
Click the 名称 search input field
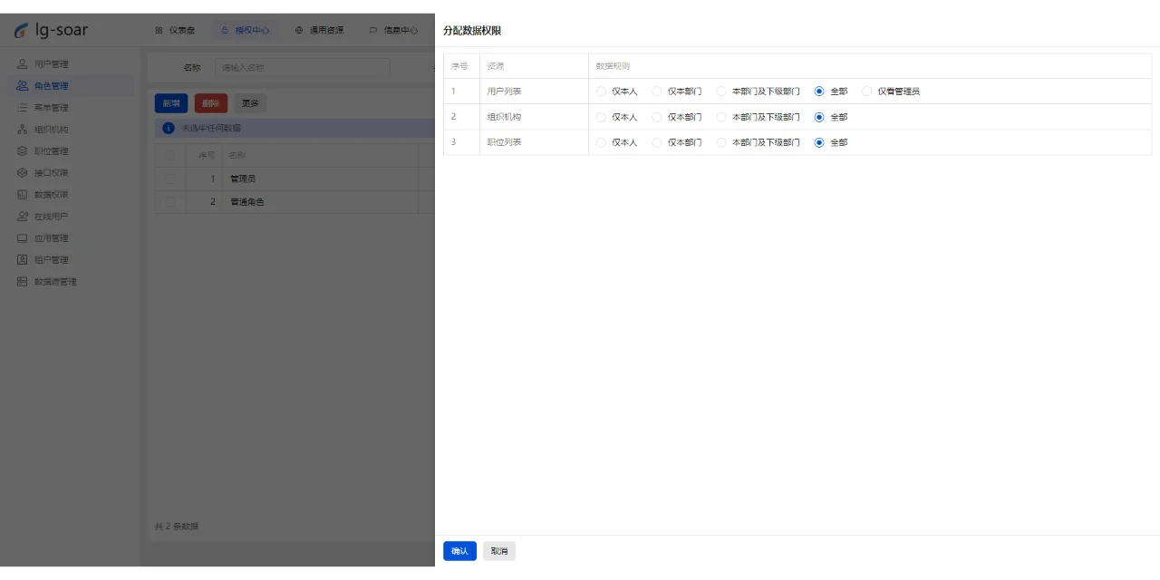(x=302, y=67)
